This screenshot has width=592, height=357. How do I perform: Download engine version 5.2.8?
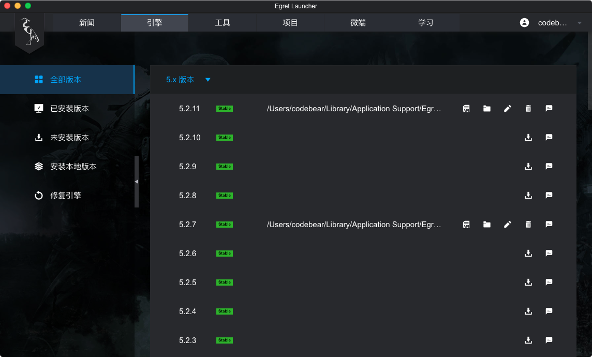tap(528, 196)
